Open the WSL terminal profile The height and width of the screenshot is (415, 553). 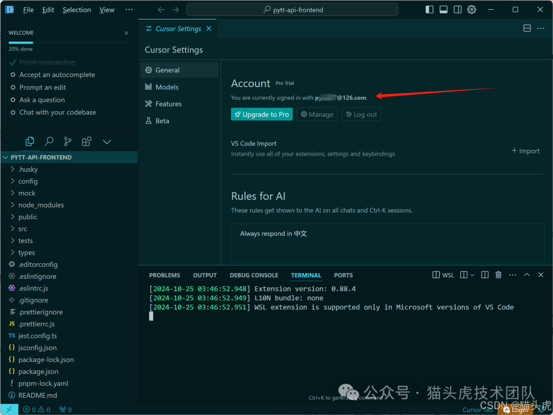[x=443, y=275]
